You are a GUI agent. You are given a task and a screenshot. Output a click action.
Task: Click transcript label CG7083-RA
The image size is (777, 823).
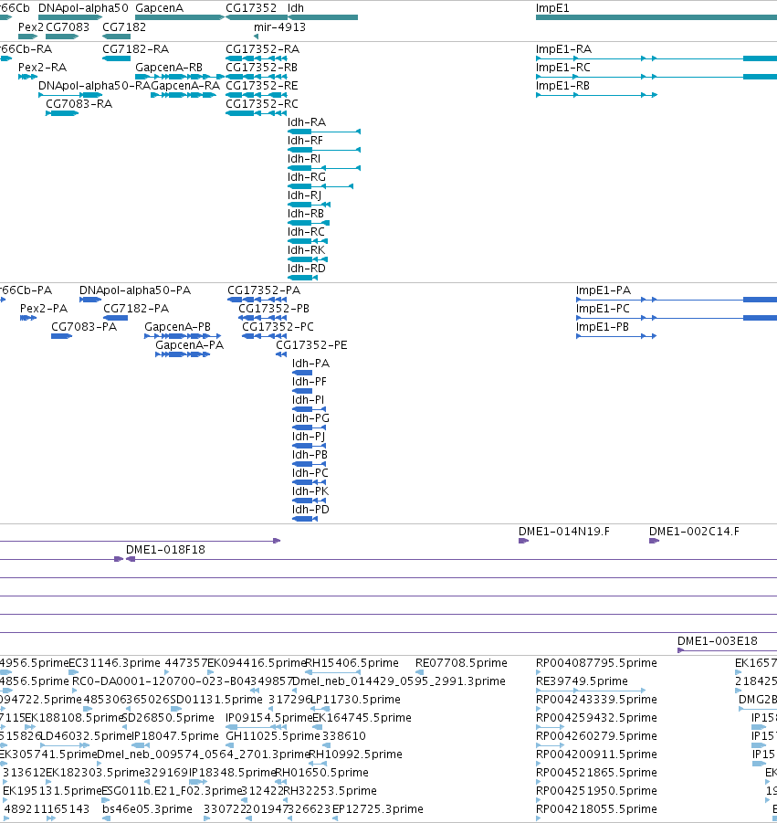tap(79, 104)
